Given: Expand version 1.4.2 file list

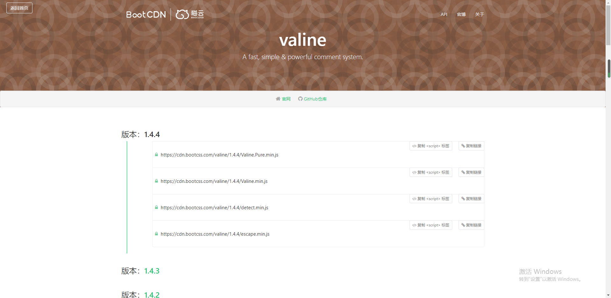Looking at the screenshot, I should (151, 295).
